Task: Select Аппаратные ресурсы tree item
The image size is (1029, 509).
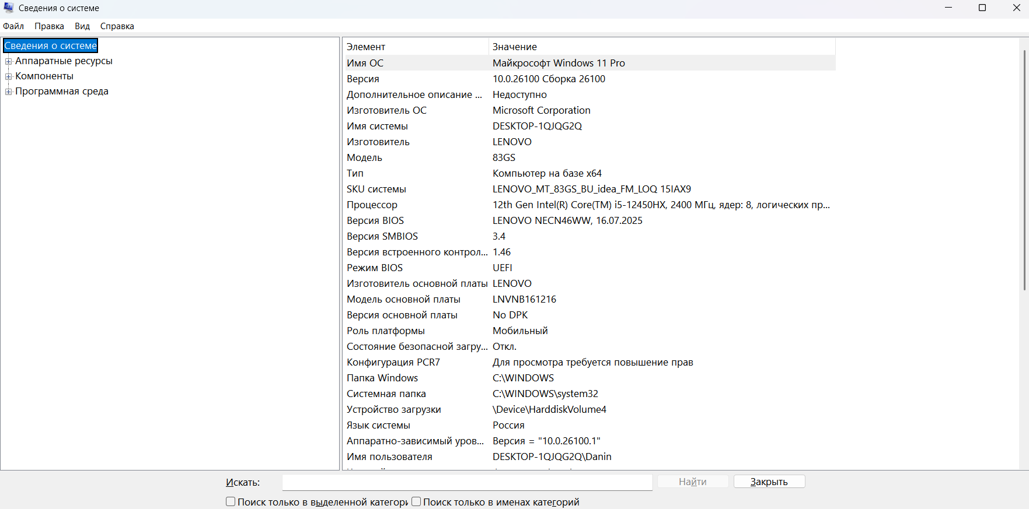Action: click(x=64, y=61)
